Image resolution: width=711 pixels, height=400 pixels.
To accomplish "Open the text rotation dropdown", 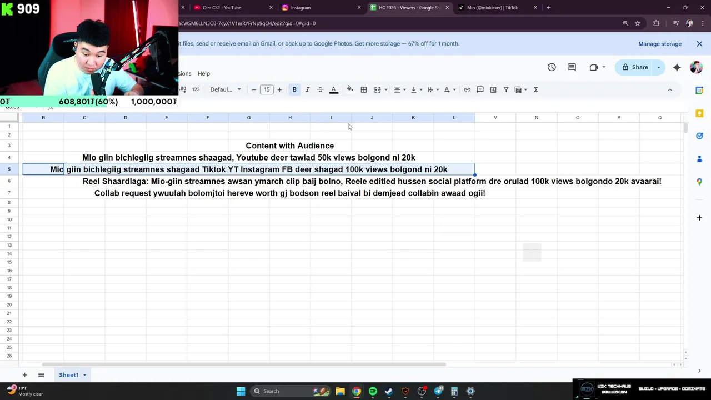I will pyautogui.click(x=450, y=89).
